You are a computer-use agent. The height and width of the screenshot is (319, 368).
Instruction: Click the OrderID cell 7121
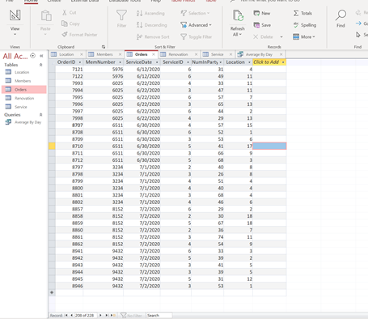70,70
